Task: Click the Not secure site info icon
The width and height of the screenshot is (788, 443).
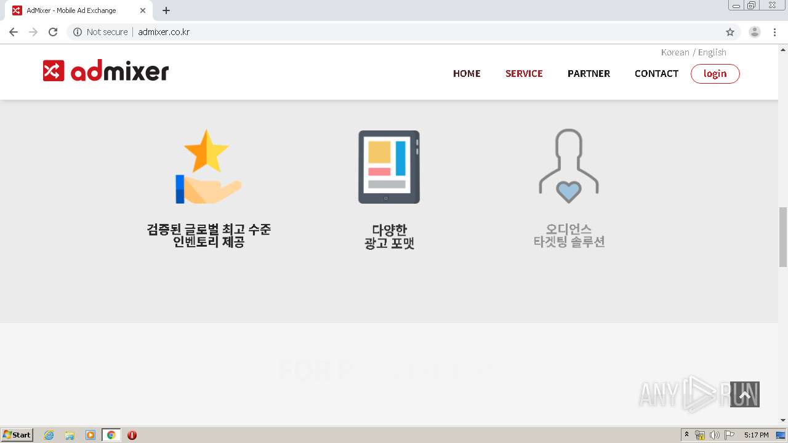Action: coord(78,32)
